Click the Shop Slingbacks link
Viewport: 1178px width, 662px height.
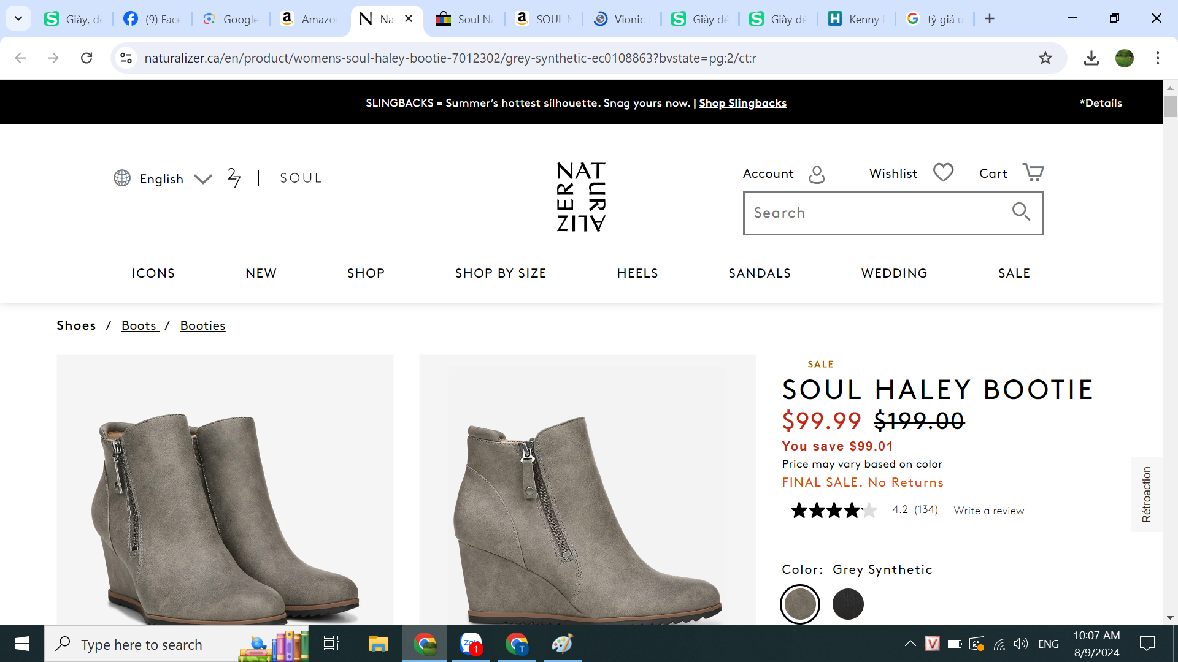pyautogui.click(x=742, y=103)
